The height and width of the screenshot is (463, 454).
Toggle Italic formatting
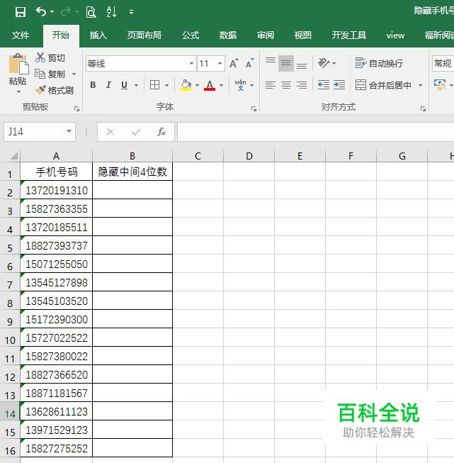tap(108, 85)
